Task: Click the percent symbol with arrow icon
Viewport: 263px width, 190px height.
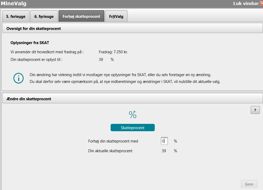Action: tap(132, 114)
